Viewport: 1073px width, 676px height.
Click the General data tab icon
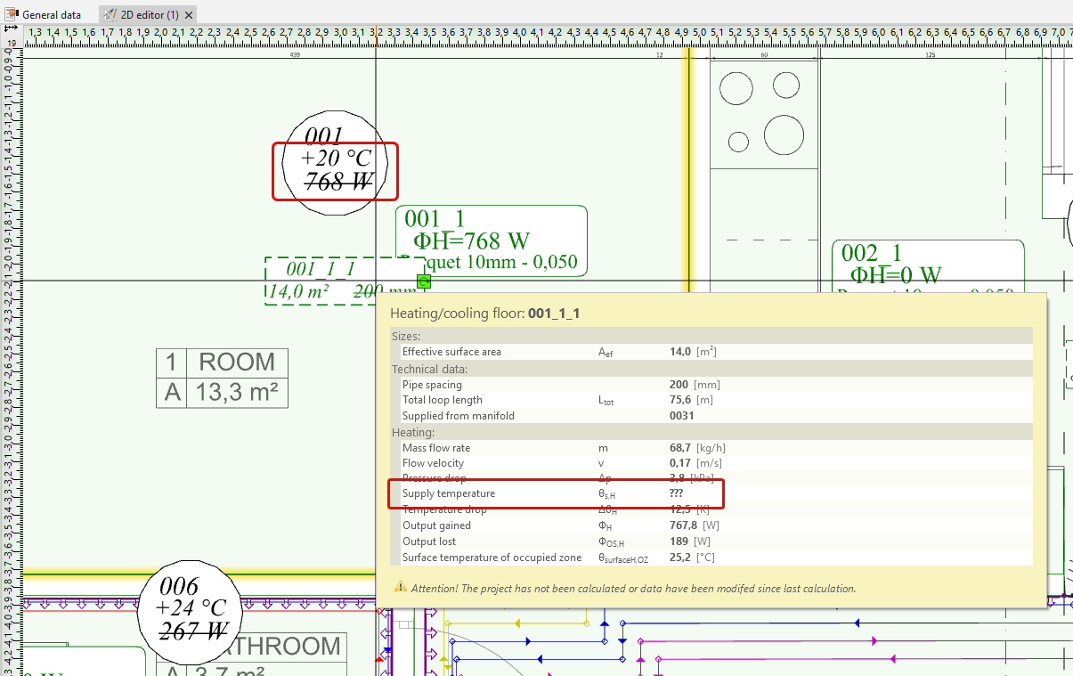tap(12, 14)
